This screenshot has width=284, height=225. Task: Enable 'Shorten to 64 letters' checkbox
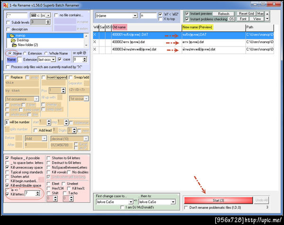click(49, 158)
